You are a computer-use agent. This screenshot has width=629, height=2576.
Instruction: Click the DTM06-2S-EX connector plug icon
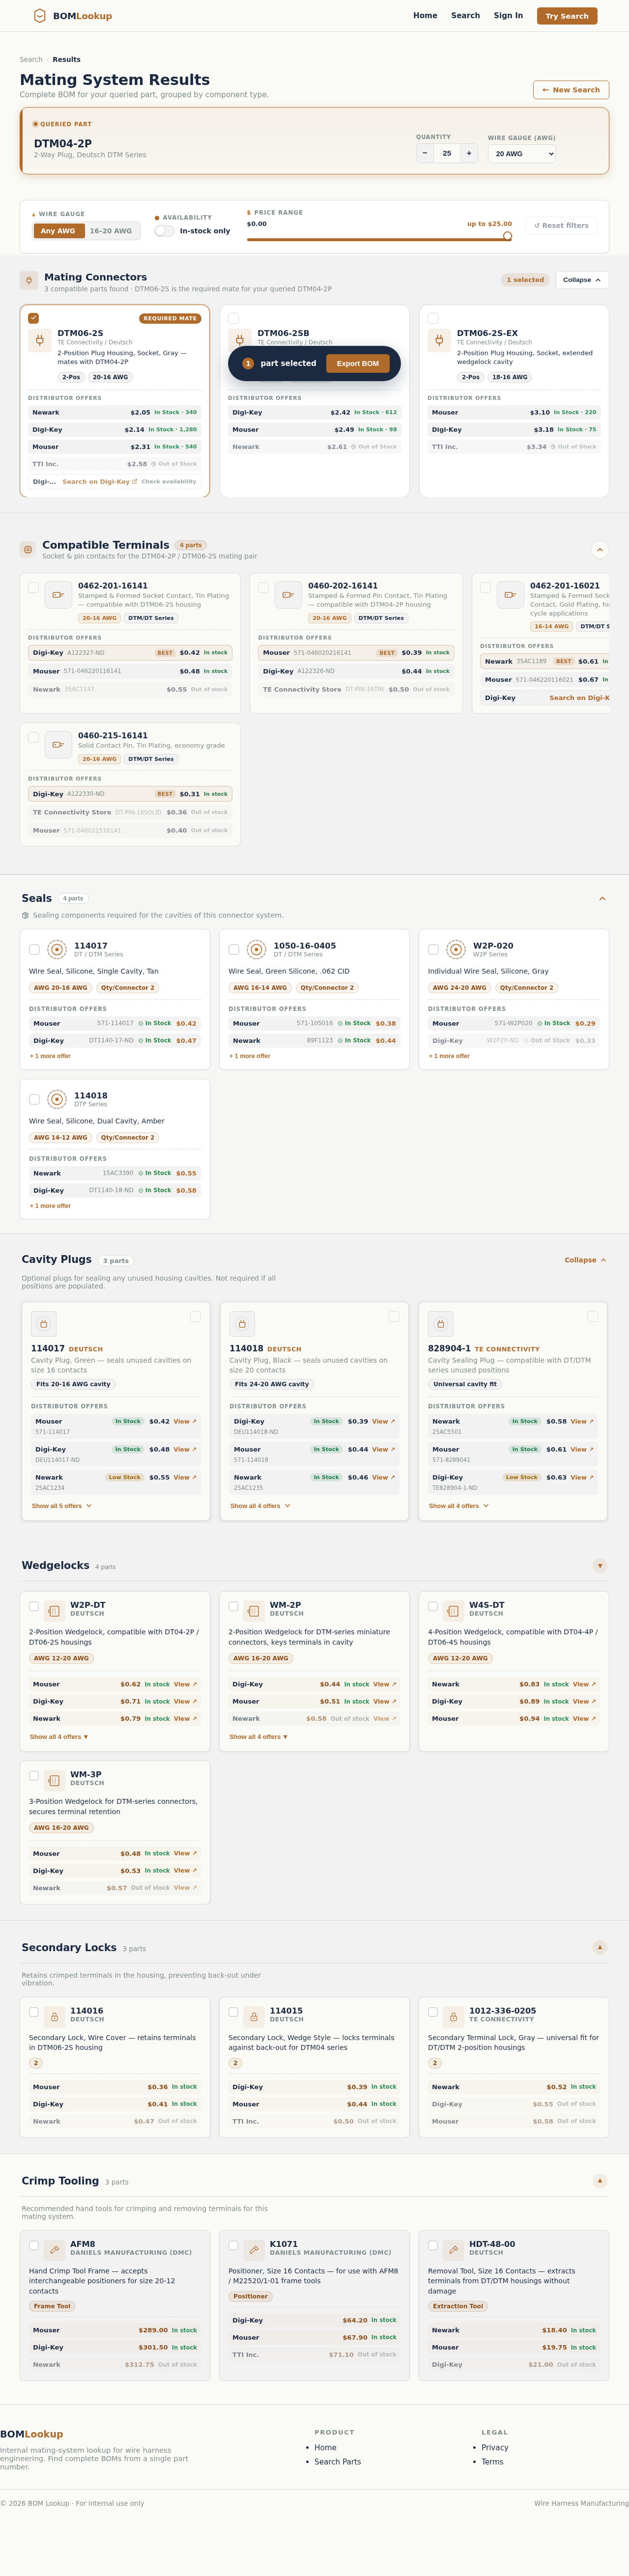[x=439, y=340]
